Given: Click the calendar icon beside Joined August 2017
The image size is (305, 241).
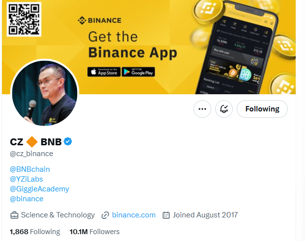Looking at the screenshot, I should click(166, 215).
